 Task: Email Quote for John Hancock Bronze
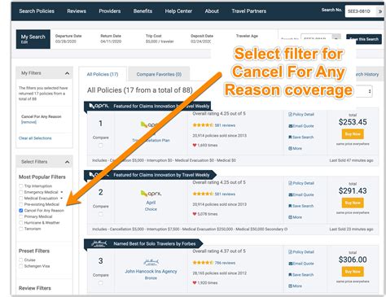[x=301, y=264]
